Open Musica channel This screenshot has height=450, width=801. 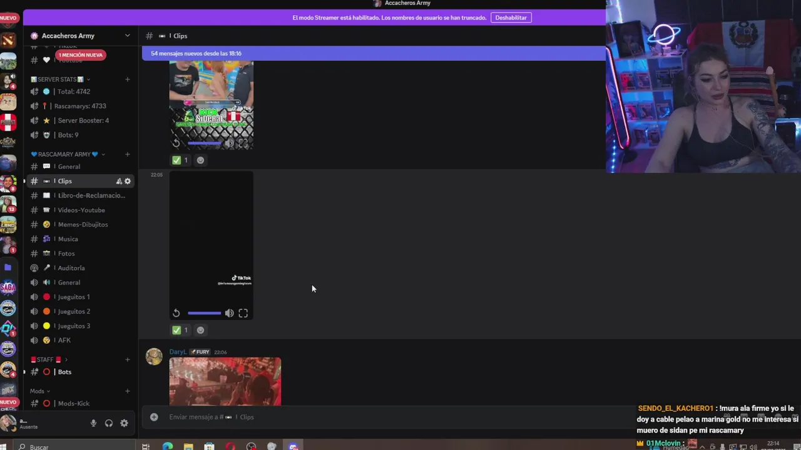click(x=81, y=239)
